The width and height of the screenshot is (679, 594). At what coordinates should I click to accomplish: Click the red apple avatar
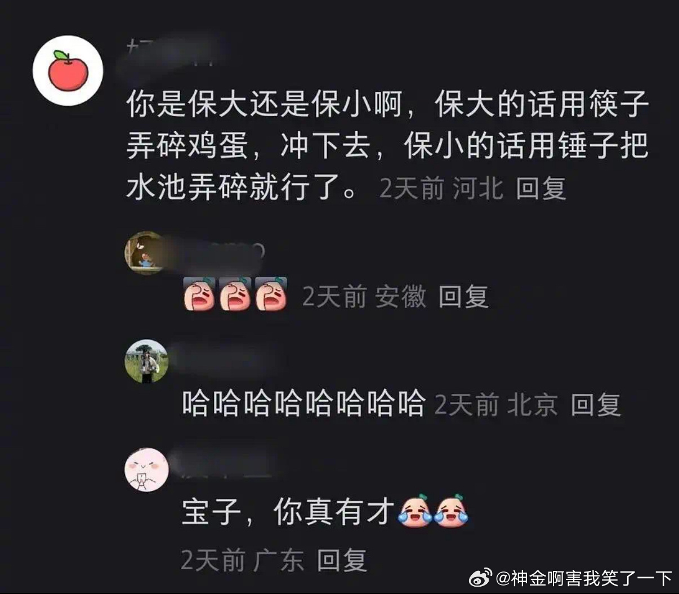[68, 70]
